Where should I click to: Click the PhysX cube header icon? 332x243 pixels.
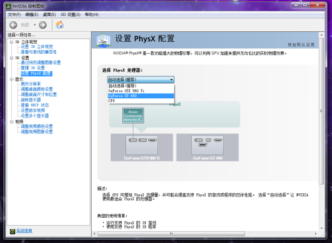[103, 40]
